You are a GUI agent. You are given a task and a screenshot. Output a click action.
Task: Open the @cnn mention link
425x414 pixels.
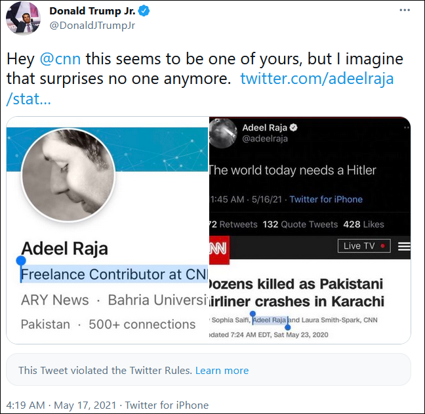pyautogui.click(x=61, y=58)
